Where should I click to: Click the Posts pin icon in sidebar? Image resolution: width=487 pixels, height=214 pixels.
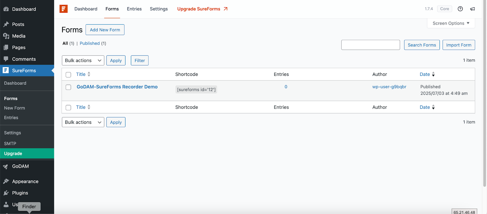[x=6, y=24]
